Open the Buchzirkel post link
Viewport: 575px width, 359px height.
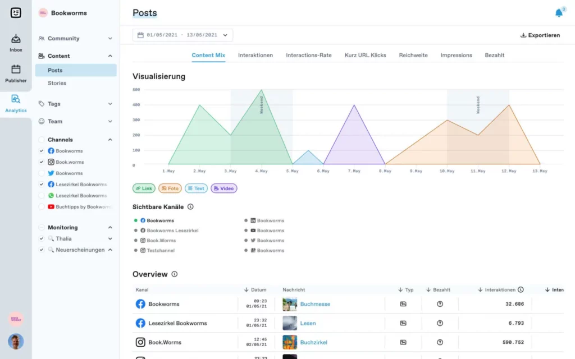click(x=313, y=342)
